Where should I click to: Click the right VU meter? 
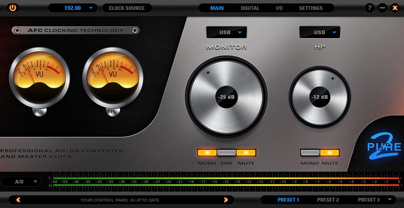(113, 78)
